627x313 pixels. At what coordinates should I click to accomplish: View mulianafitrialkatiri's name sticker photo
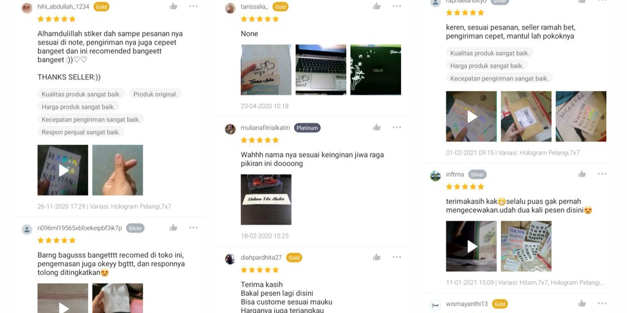266,200
